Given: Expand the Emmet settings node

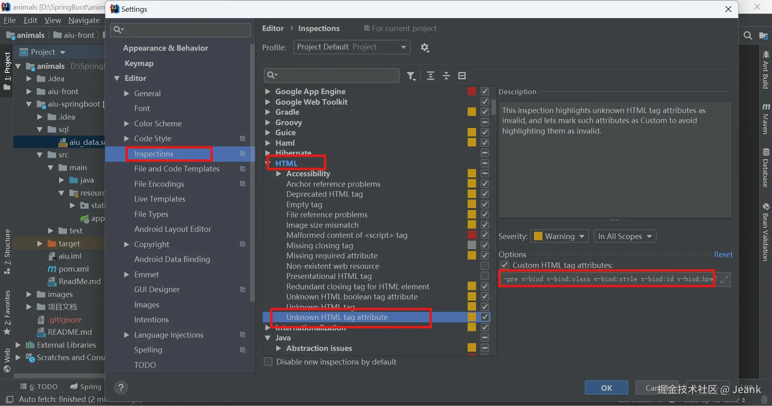Looking at the screenshot, I should [127, 274].
